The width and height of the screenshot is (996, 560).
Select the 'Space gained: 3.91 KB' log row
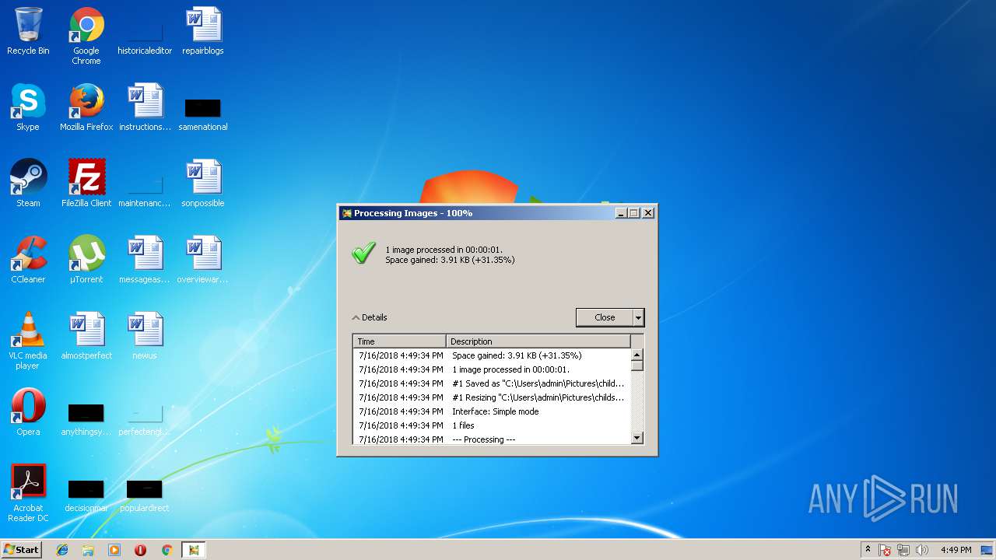pos(492,355)
